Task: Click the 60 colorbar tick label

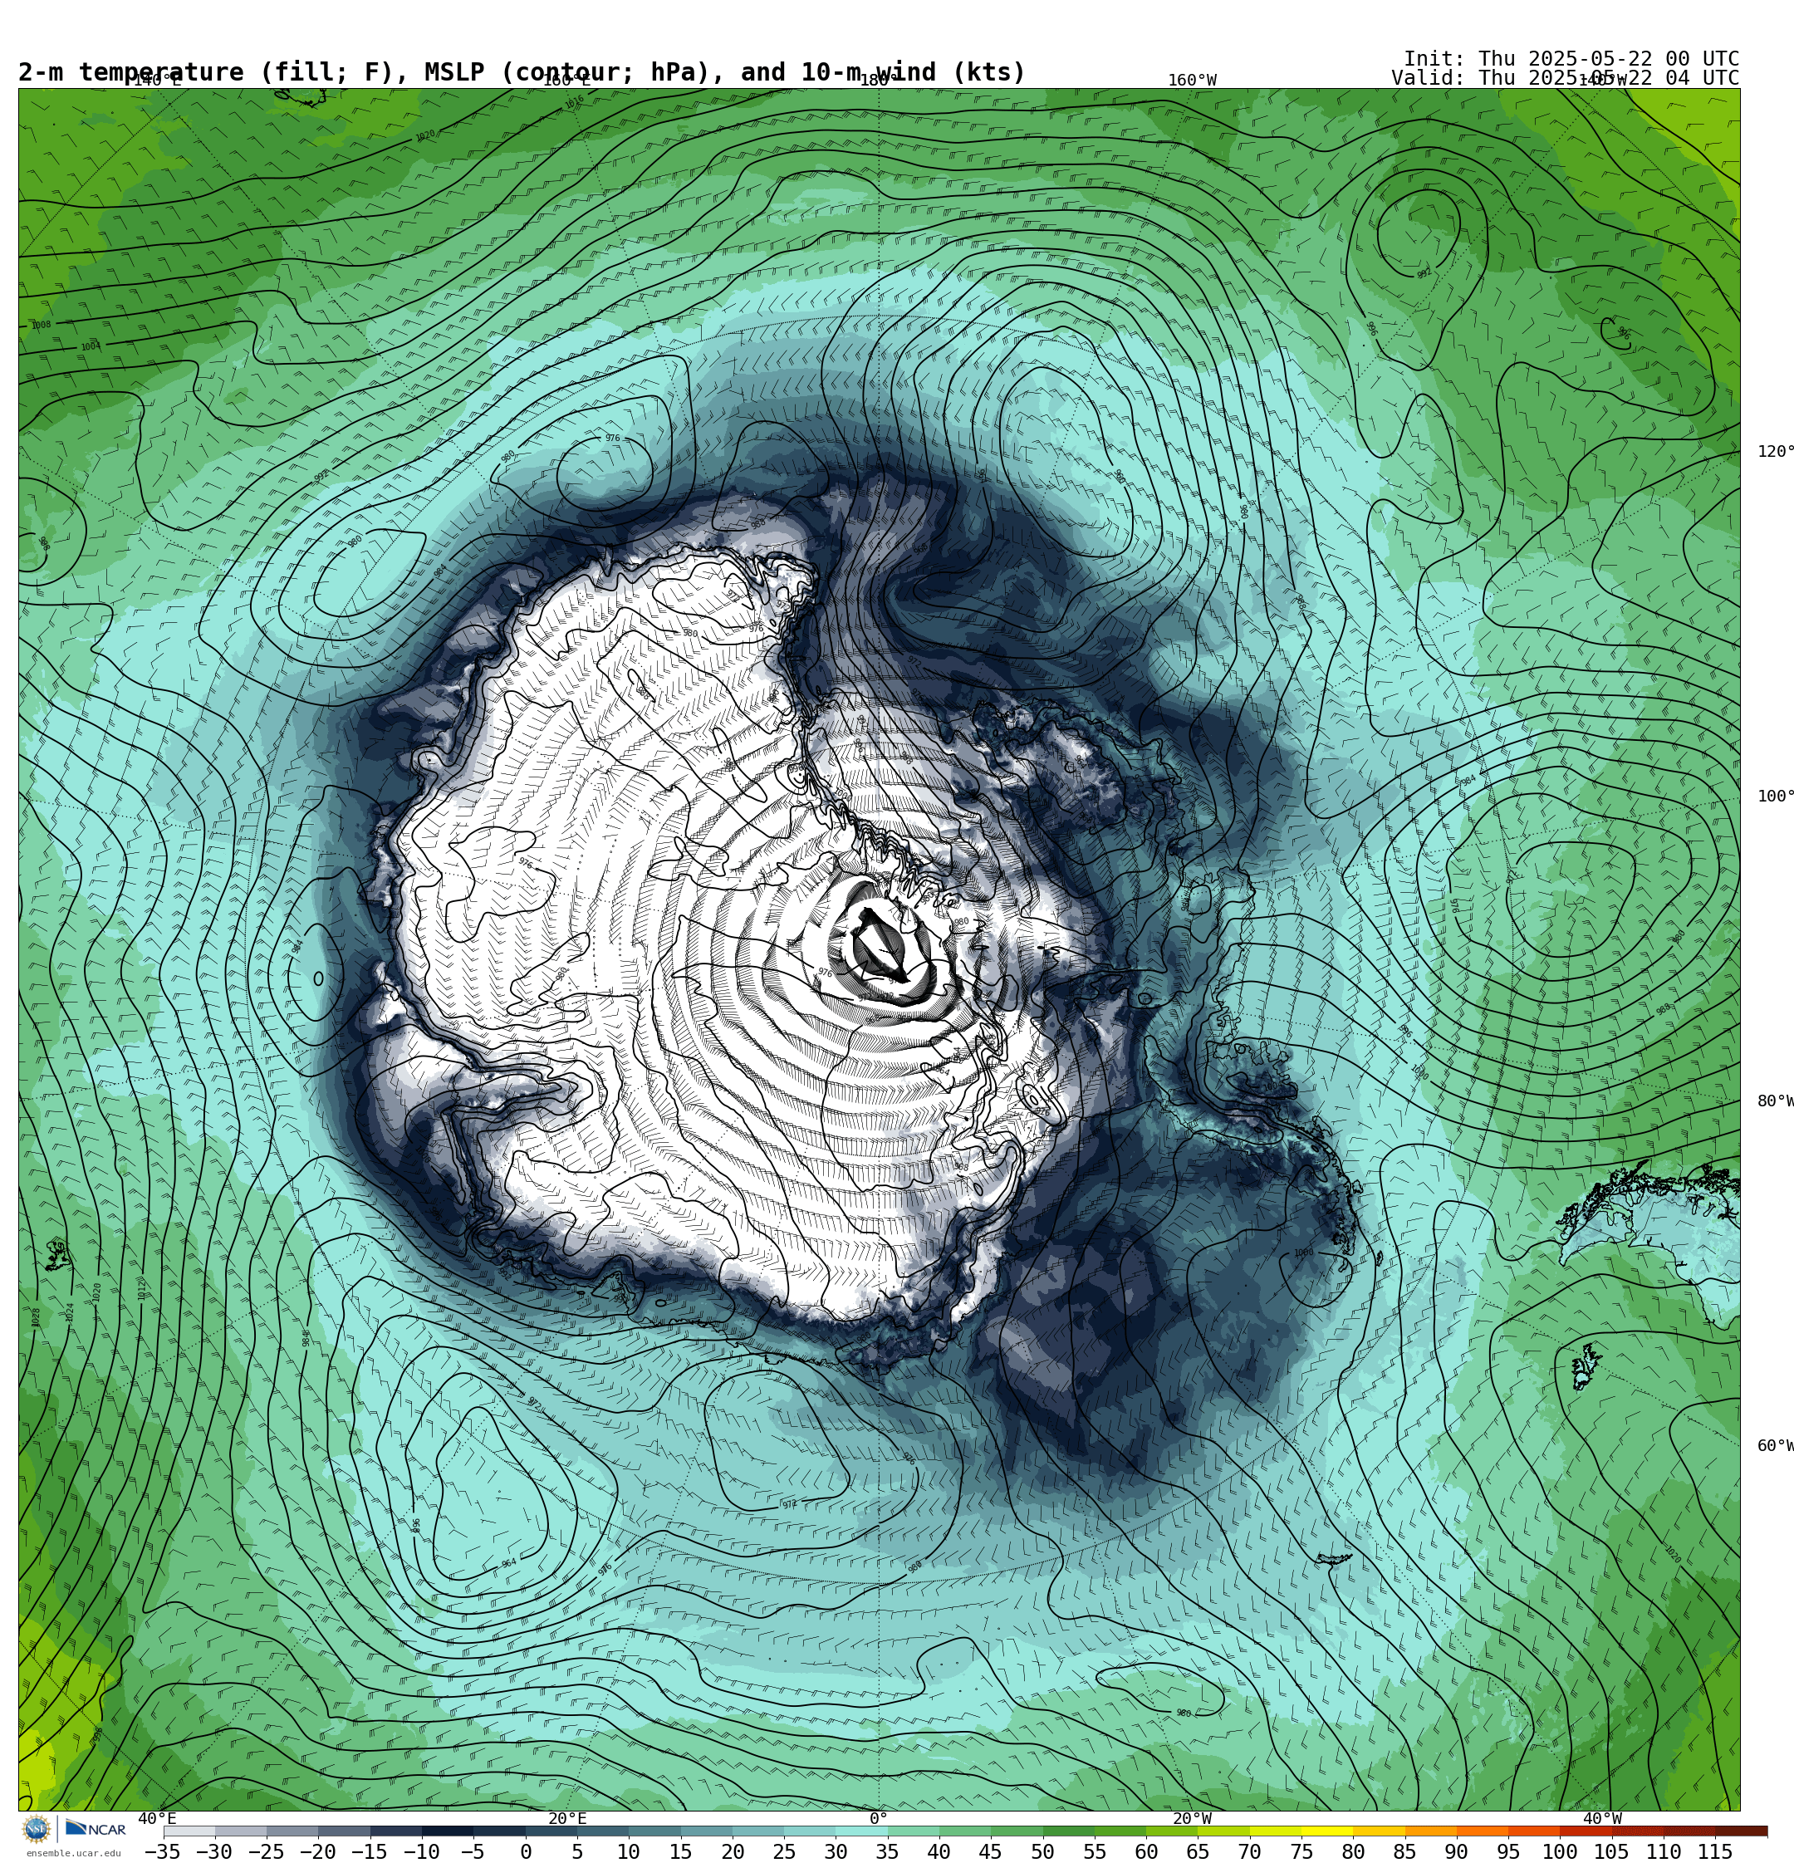Action: (x=1146, y=1851)
